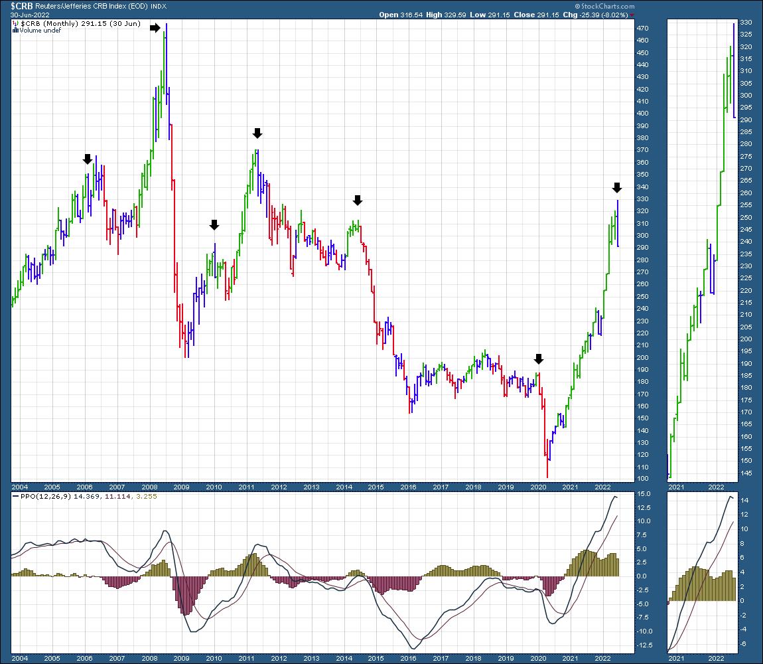The height and width of the screenshot is (664, 763).
Task: Click the 2008 year label under the price chart
Action: click(149, 487)
